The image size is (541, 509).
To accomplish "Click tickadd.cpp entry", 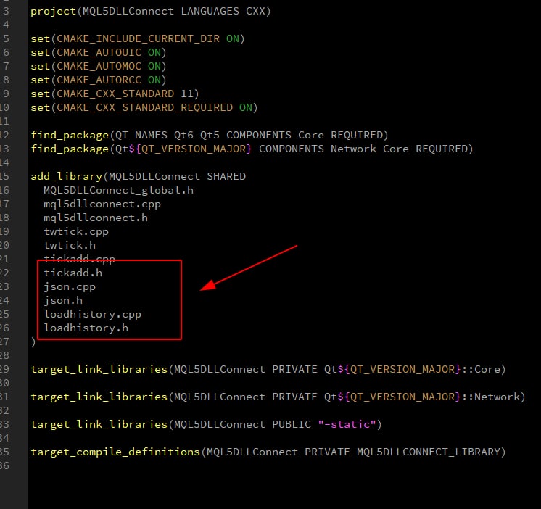I will tap(79, 259).
